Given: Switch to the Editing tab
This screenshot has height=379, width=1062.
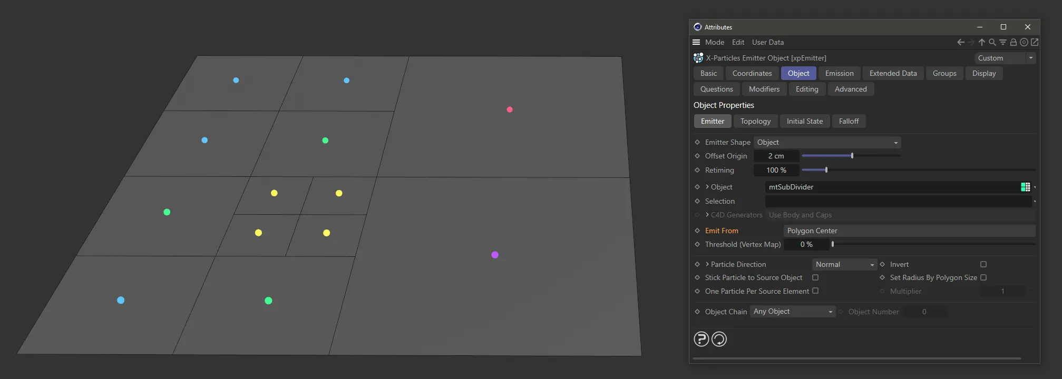Looking at the screenshot, I should tap(807, 89).
